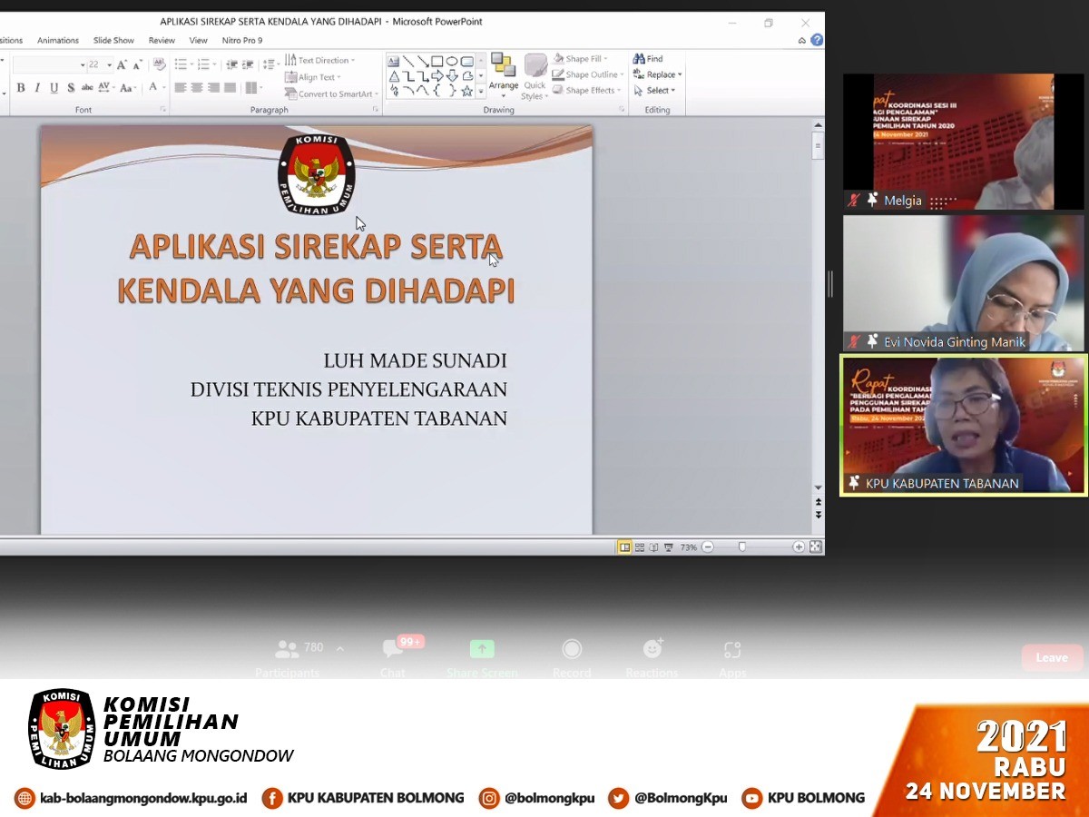
Task: Switch to the Review ribbon tab
Action: [x=162, y=41]
